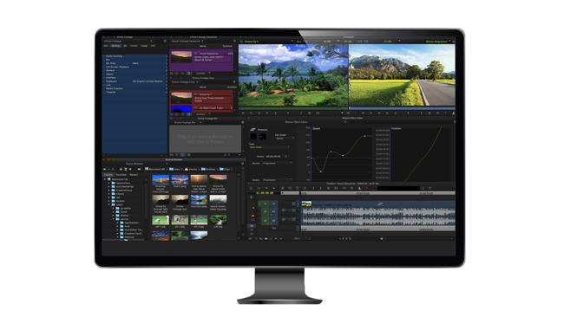Open the Drone Footage Sequence bin gear menu
The width and height of the screenshot is (564, 317).
[234, 41]
